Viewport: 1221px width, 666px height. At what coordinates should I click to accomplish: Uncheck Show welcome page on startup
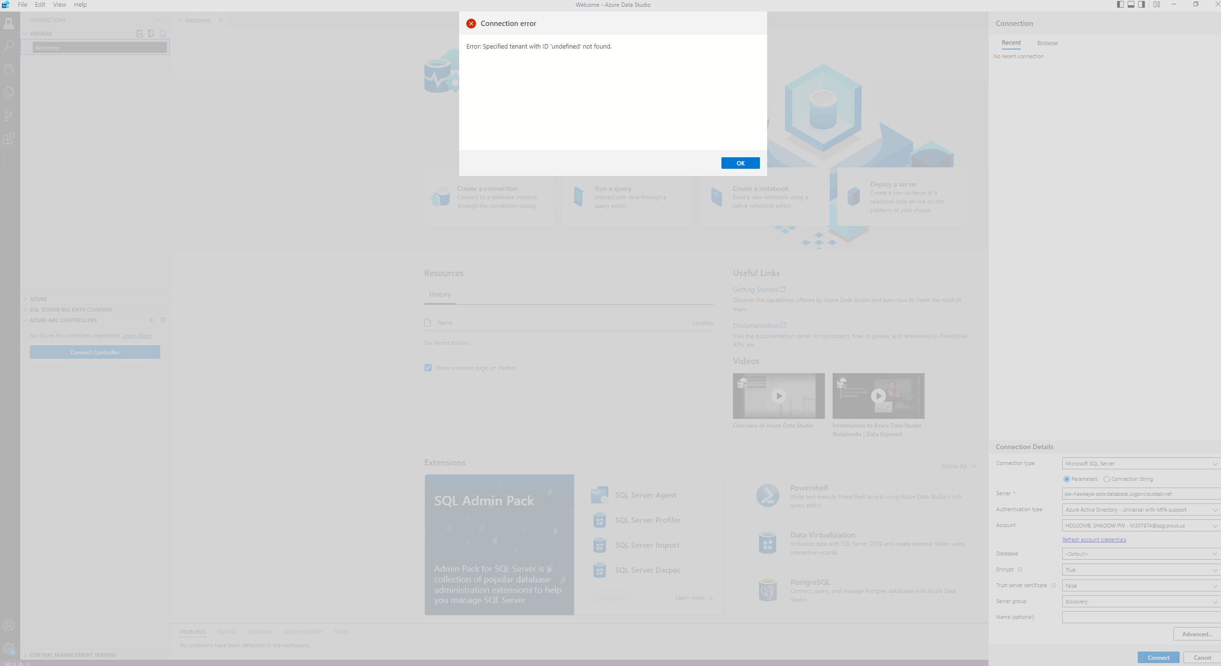428,367
